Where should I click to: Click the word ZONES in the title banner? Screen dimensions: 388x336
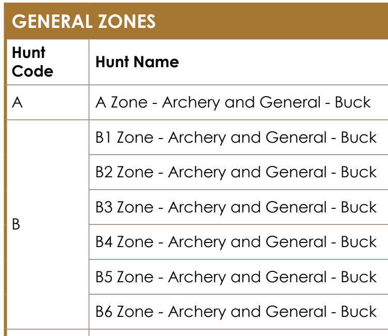click(127, 21)
